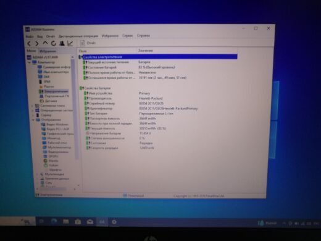The width and height of the screenshot is (321, 241).
Task: Select the Свойства электропитания highlighted row
Action: pyautogui.click(x=158, y=57)
